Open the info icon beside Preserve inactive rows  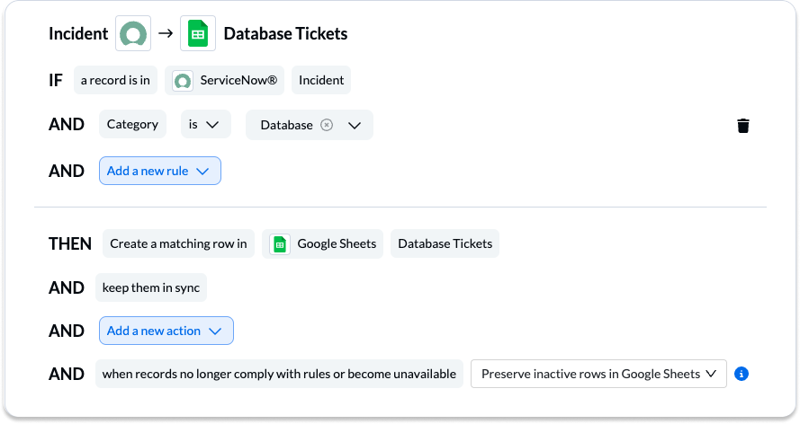tap(742, 374)
